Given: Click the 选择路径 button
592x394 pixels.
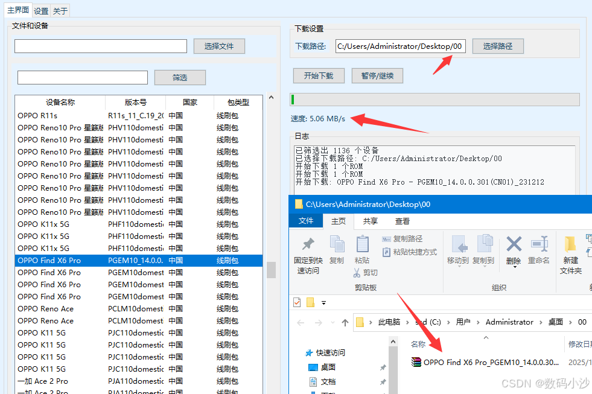Looking at the screenshot, I should coord(498,46).
